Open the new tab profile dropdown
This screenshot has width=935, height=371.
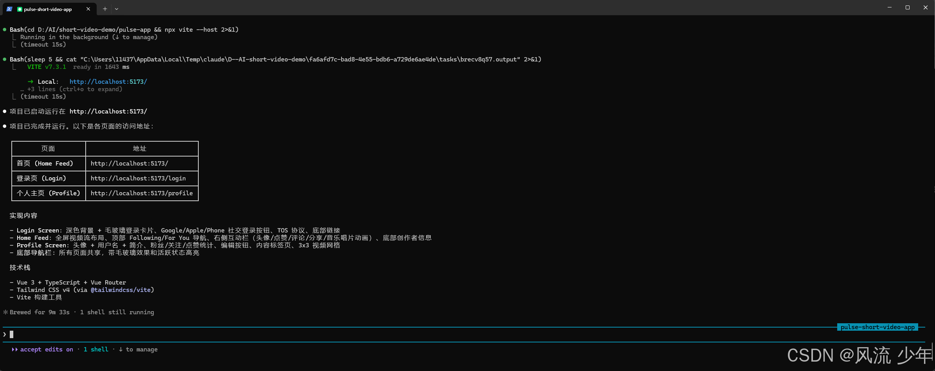pyautogui.click(x=117, y=9)
